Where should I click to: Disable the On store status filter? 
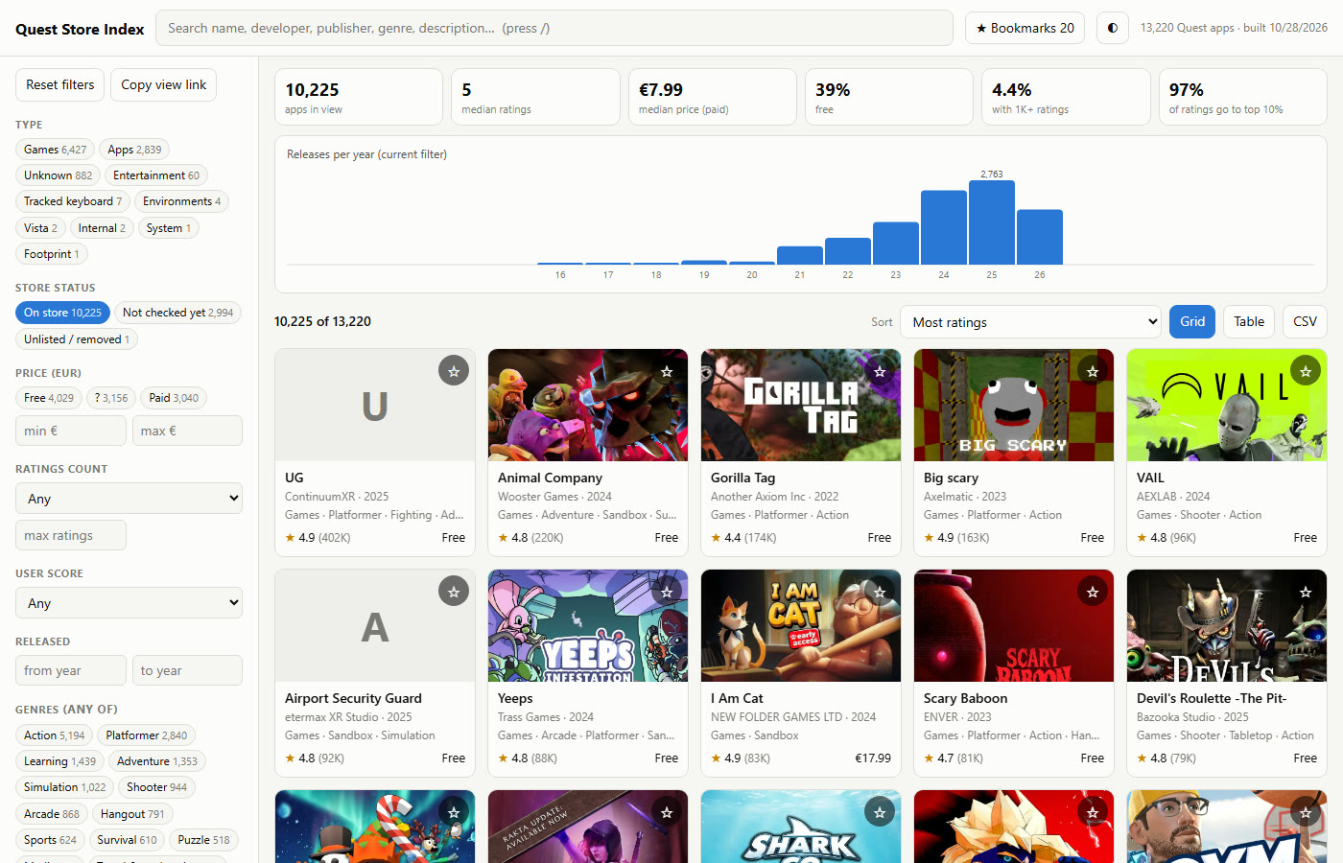(62, 313)
